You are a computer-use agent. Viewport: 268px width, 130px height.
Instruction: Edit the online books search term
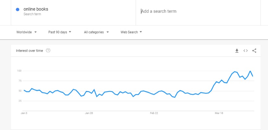(x=36, y=9)
